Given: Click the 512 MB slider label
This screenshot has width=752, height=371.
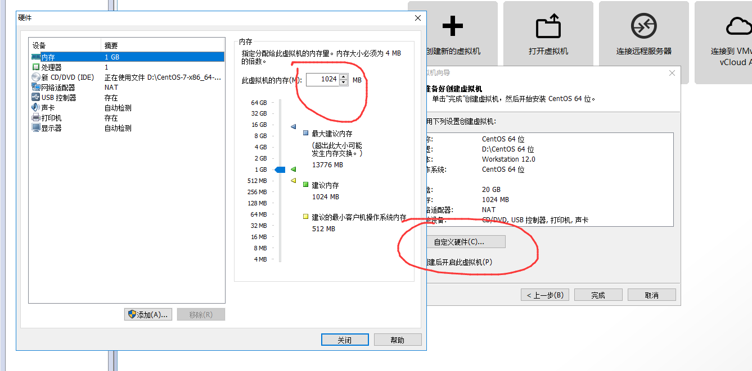Looking at the screenshot, I should [x=257, y=181].
